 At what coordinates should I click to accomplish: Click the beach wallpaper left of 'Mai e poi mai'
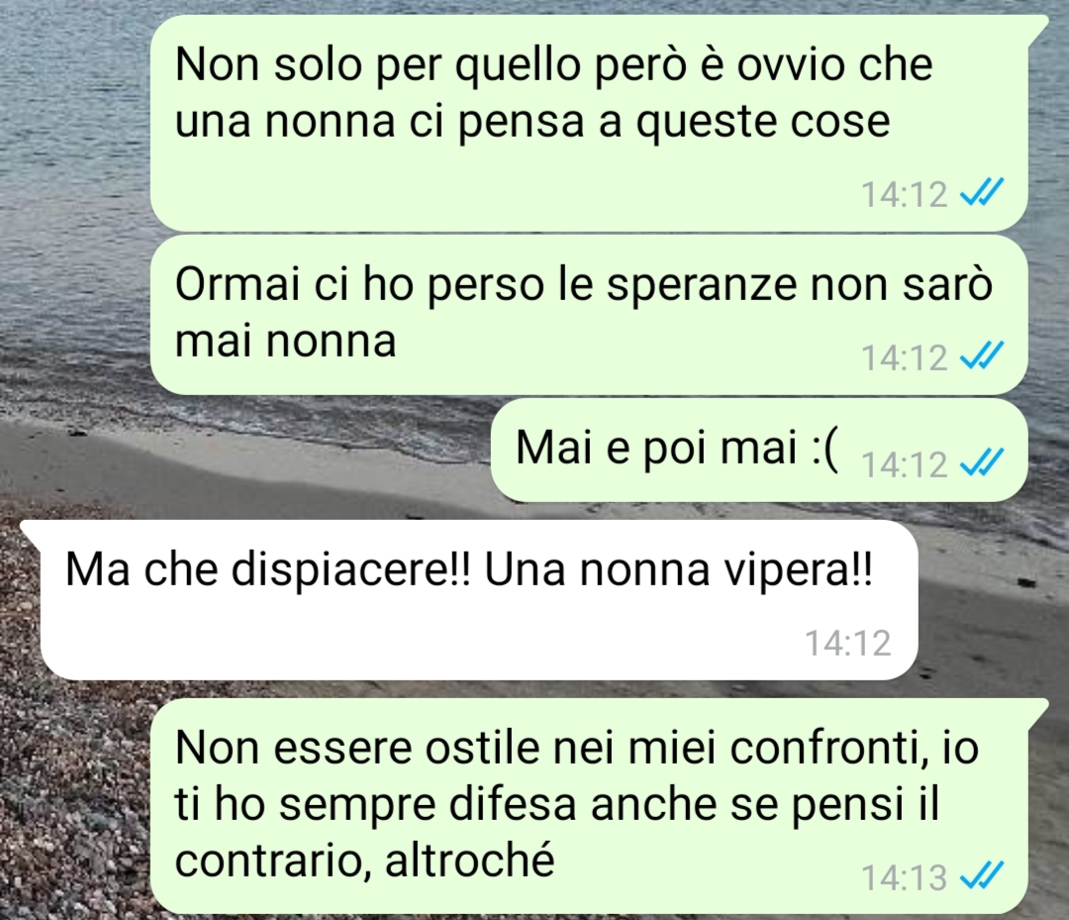click(x=245, y=451)
